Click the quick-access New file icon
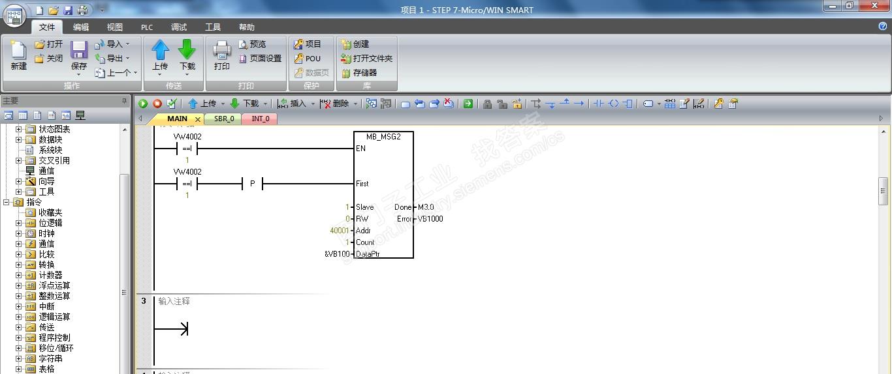Viewport: 892px width, 374px height. (x=39, y=10)
